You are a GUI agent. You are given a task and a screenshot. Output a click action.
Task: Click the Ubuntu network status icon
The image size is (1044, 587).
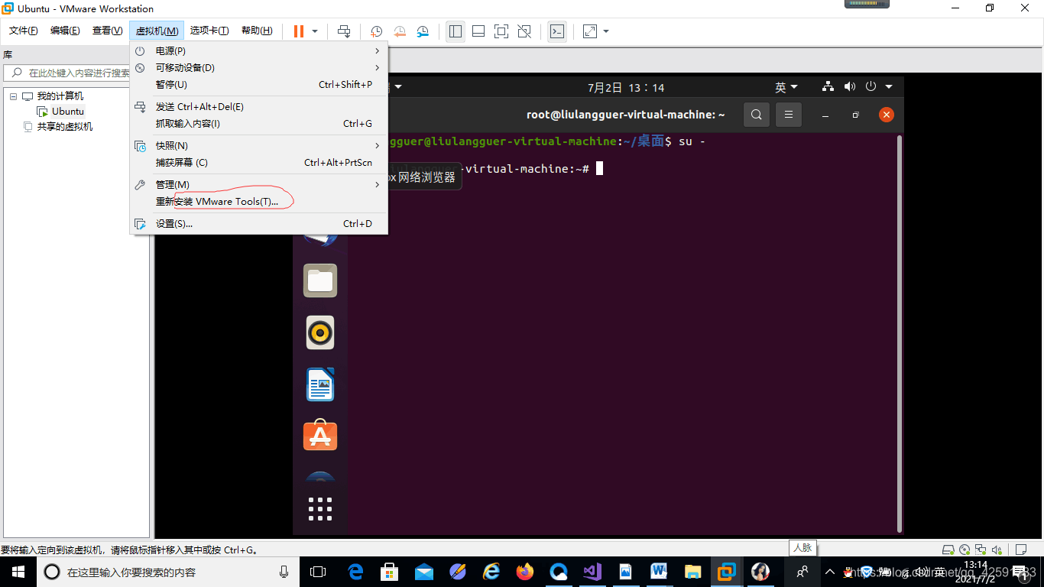(x=828, y=86)
